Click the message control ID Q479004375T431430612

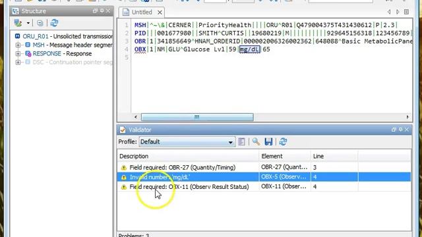(x=334, y=25)
